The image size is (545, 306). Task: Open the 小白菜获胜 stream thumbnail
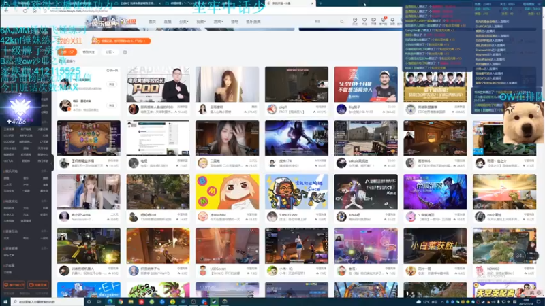pyautogui.click(x=435, y=245)
